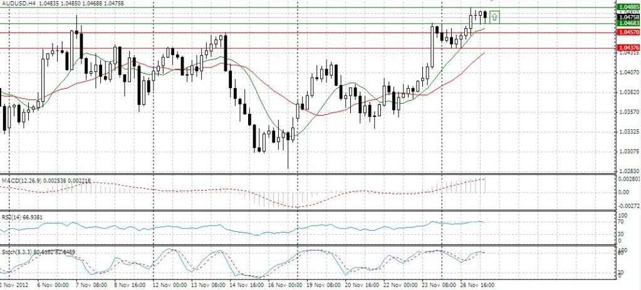Screen dimensions: 641x290
Task: Click the 1.03075 price scale label
Action: pos(627,152)
